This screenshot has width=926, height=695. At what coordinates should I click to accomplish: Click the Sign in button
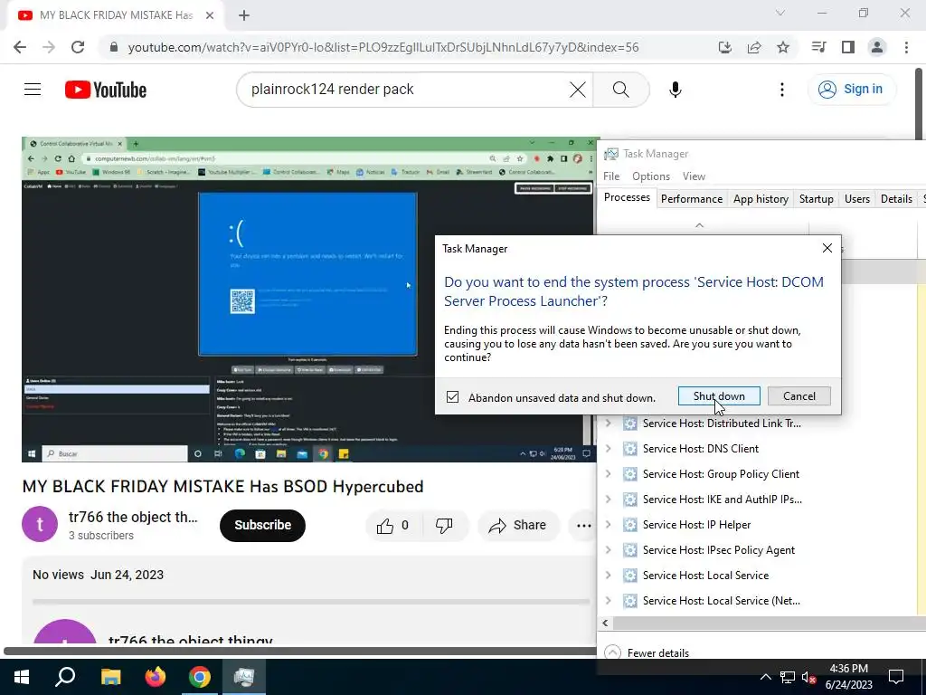click(850, 90)
